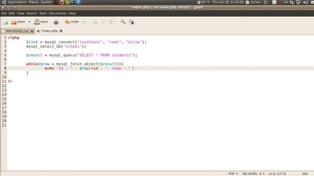Image resolution: width=314 pixels, height=176 pixels.
Task: Open the Edit menu
Action: tap(12, 13)
